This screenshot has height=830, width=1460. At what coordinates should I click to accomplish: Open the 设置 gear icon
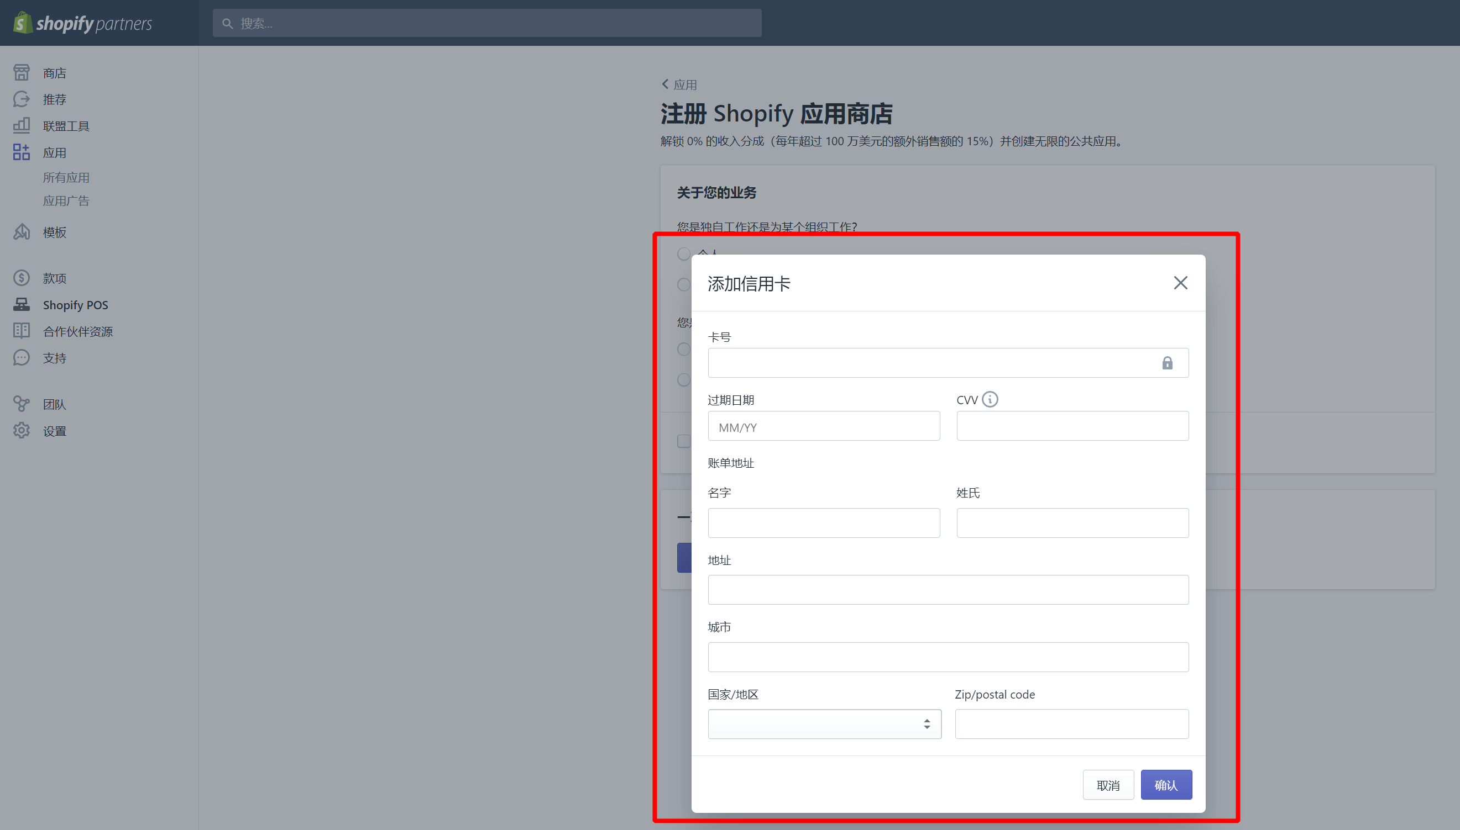pyautogui.click(x=22, y=431)
